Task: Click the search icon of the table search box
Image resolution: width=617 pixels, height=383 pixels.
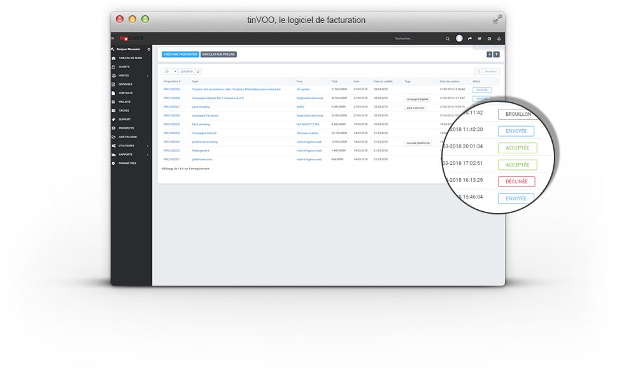Action: click(x=479, y=71)
